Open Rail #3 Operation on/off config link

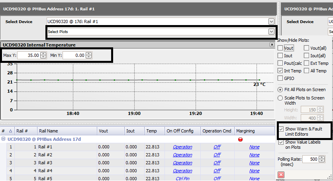point(182,163)
